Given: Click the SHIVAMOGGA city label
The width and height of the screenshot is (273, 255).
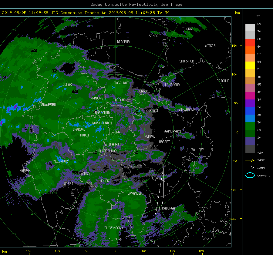Looking at the screenshot, I should click(113, 228).
